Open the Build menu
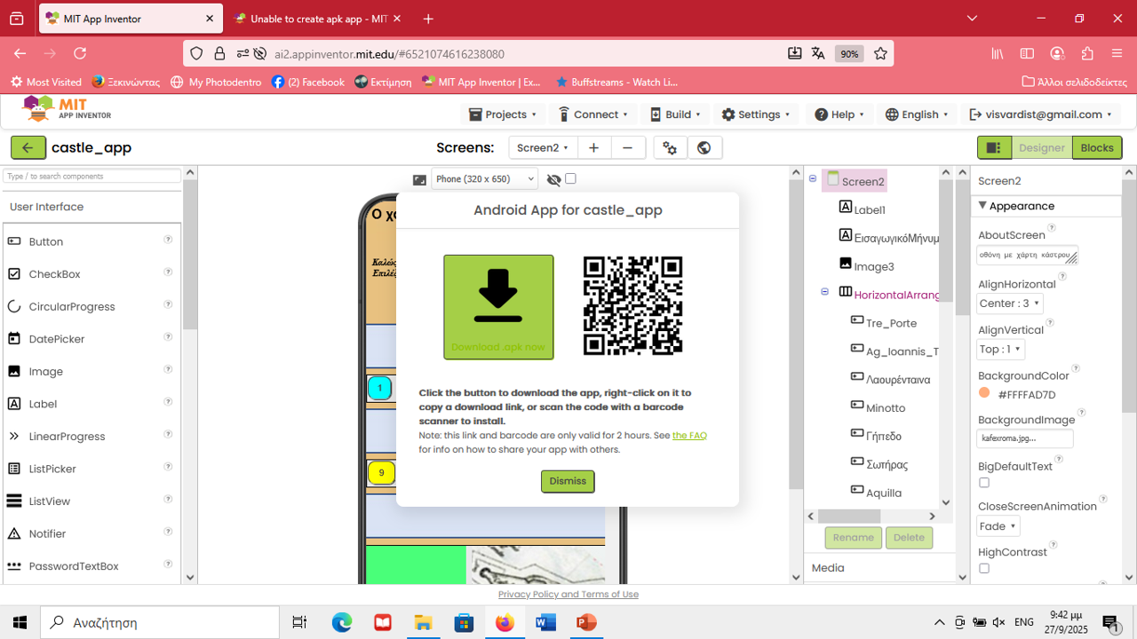This screenshot has width=1137, height=639. [x=675, y=114]
